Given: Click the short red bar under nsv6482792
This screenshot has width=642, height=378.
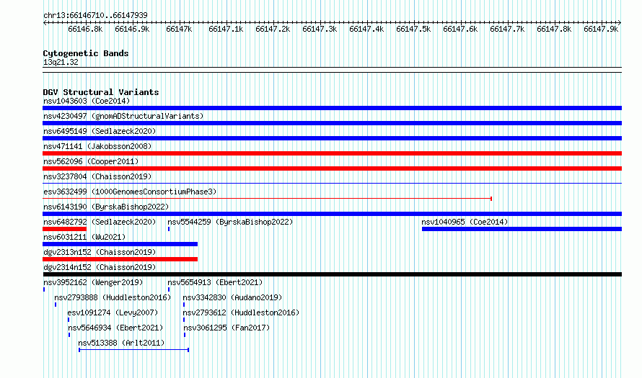Looking at the screenshot, I should click(64, 229).
